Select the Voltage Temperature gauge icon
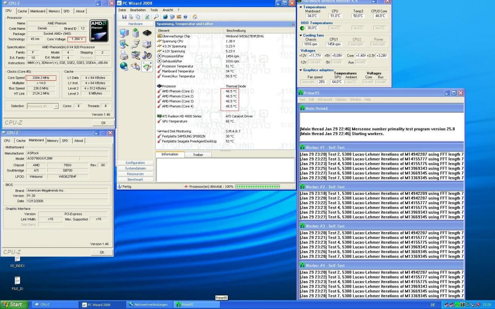 147,67
